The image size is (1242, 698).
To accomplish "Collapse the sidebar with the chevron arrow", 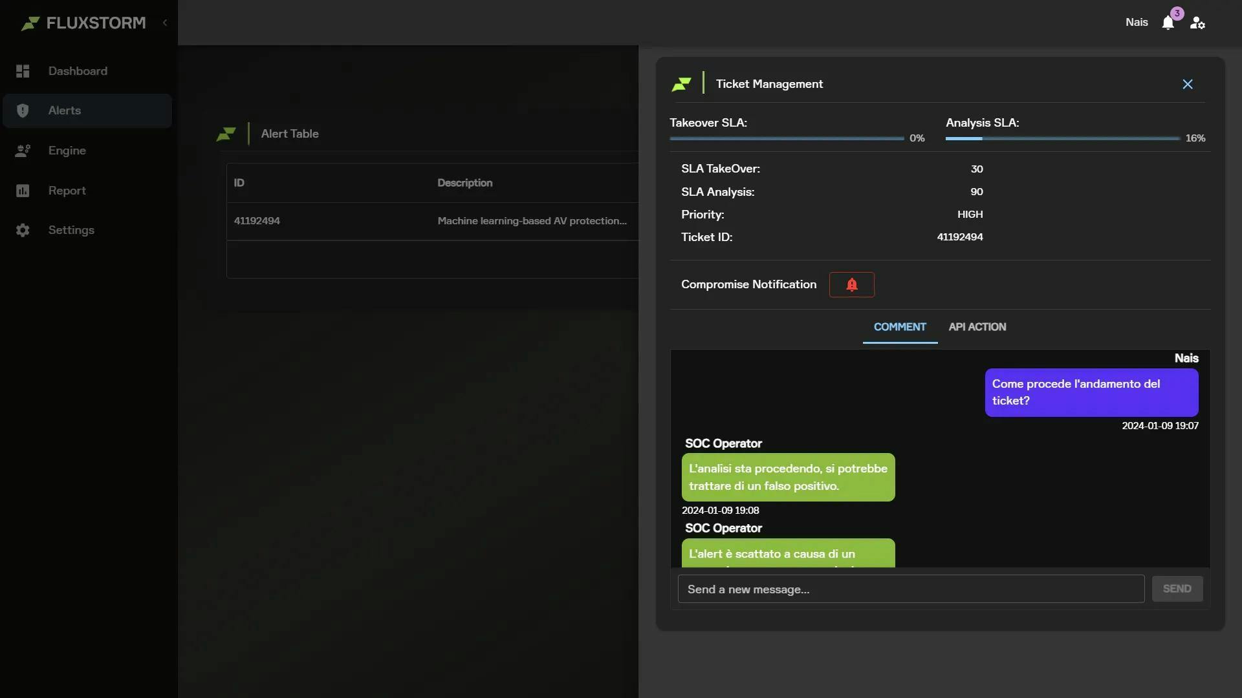I will (165, 23).
